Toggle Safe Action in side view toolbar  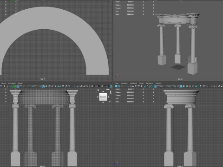coord(170,86)
